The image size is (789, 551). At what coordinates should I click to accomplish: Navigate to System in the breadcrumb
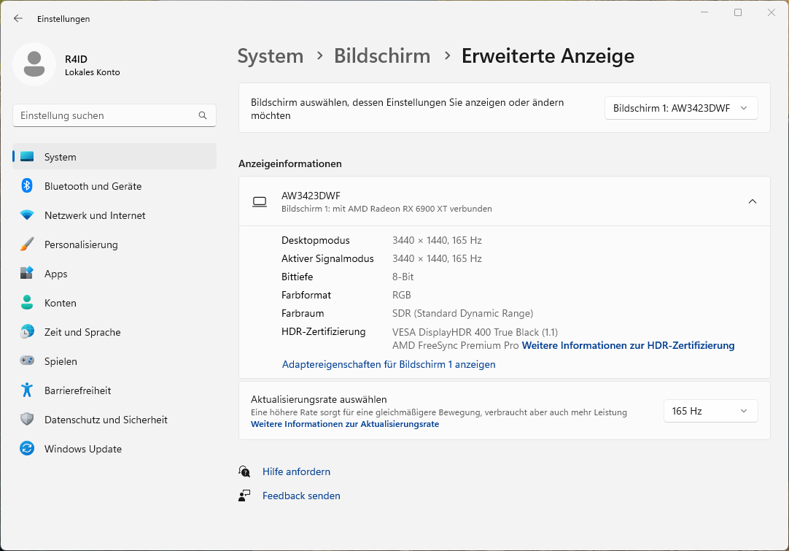coord(271,56)
